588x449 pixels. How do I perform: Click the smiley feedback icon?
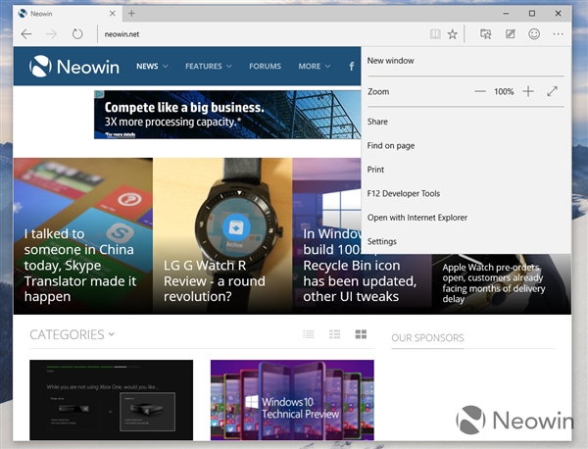pos(534,34)
